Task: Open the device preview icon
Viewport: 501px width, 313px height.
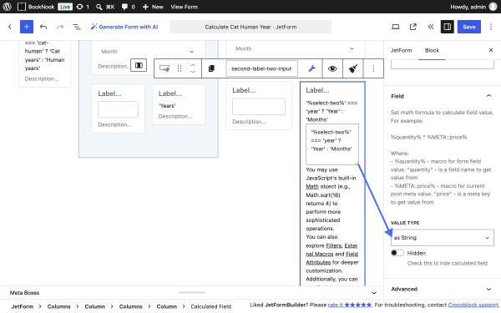Action: pyautogui.click(x=396, y=27)
